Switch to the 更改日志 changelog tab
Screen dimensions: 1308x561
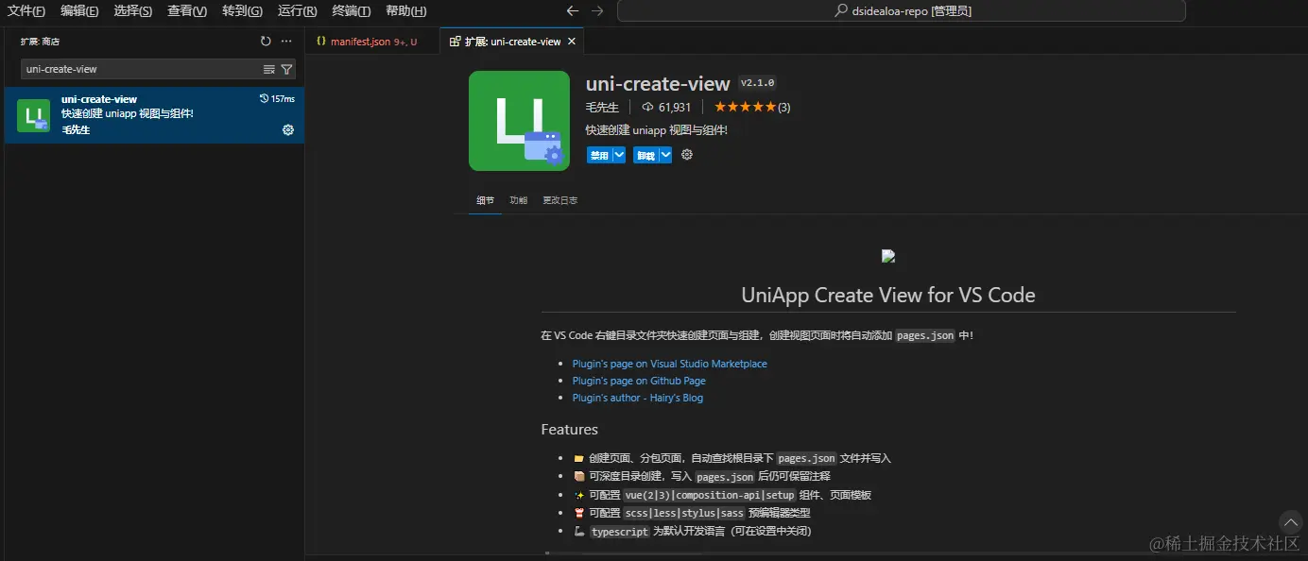click(559, 200)
